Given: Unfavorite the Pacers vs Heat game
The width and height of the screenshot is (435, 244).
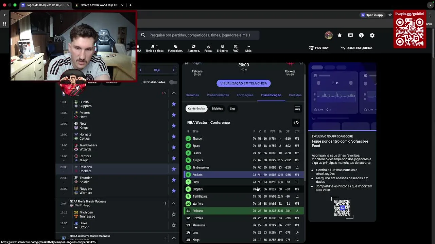Looking at the screenshot, I should 174,115.
